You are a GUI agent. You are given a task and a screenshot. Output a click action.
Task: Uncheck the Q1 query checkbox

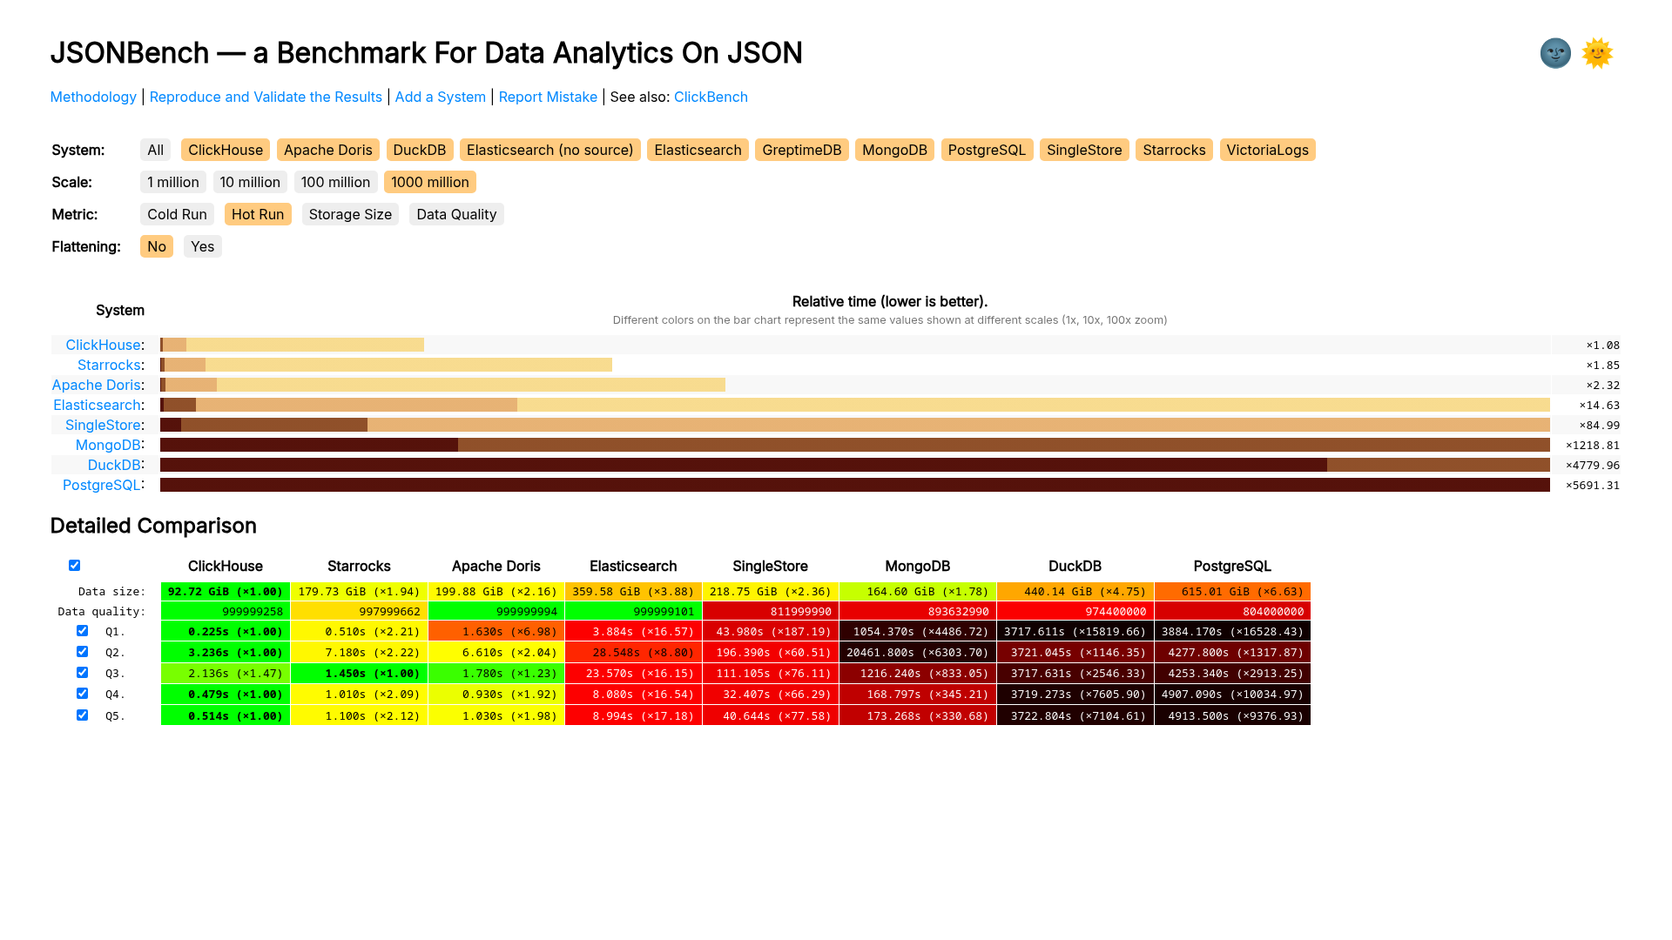click(x=82, y=631)
